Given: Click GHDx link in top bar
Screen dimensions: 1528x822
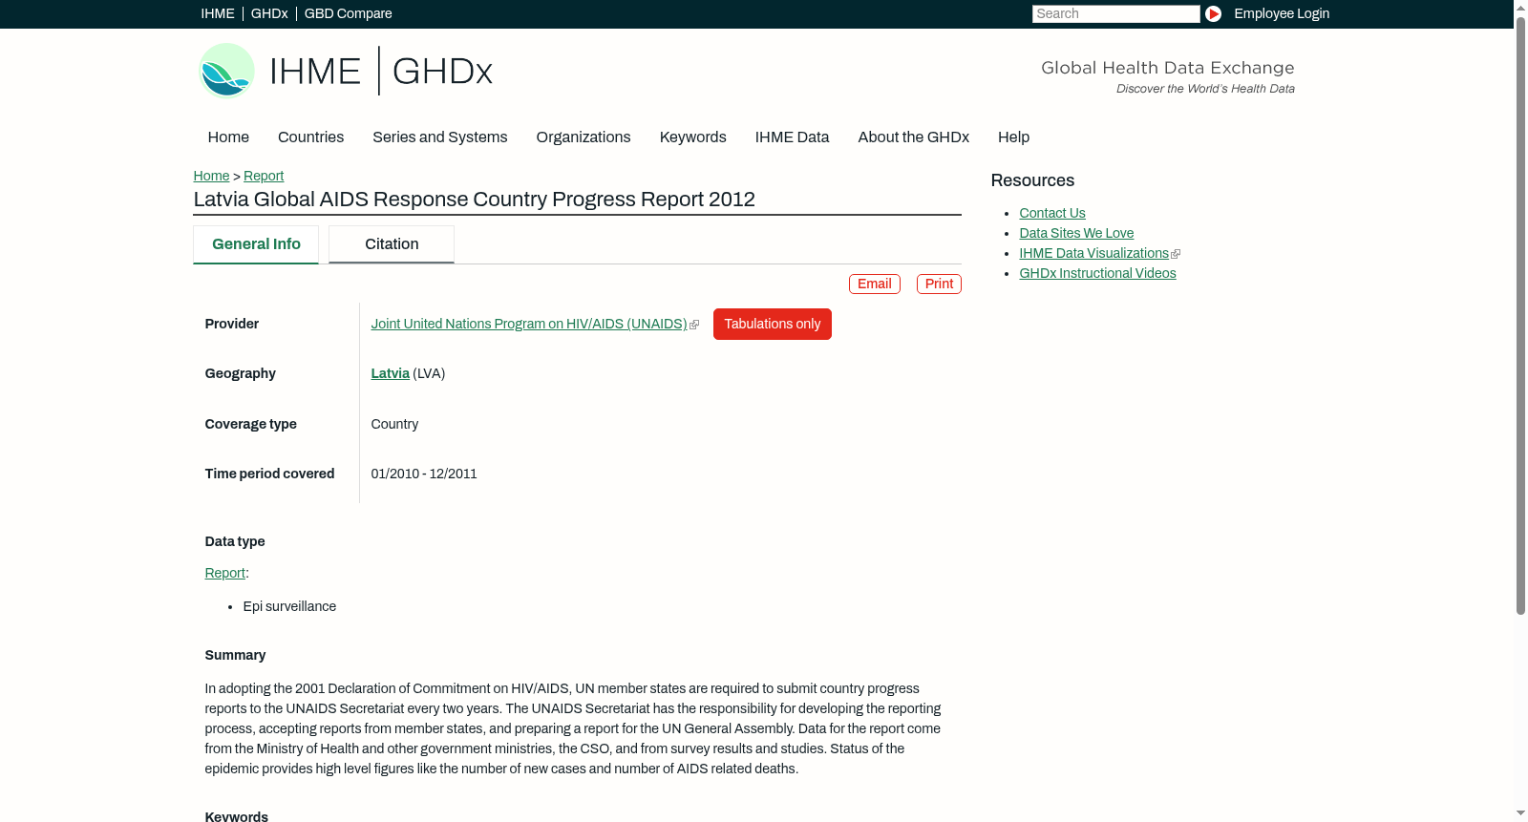Looking at the screenshot, I should [x=269, y=13].
